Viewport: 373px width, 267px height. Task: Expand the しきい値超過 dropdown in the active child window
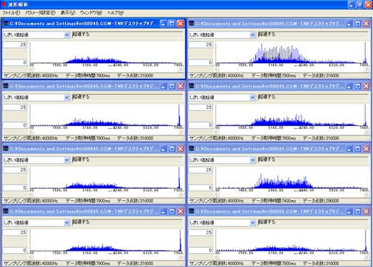coord(66,35)
